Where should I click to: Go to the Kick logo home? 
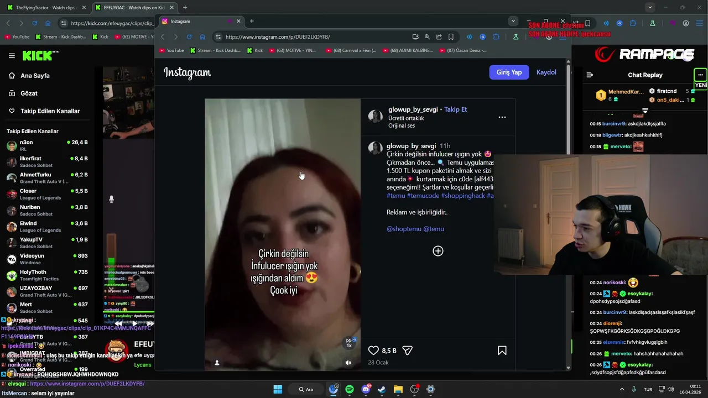(40, 56)
